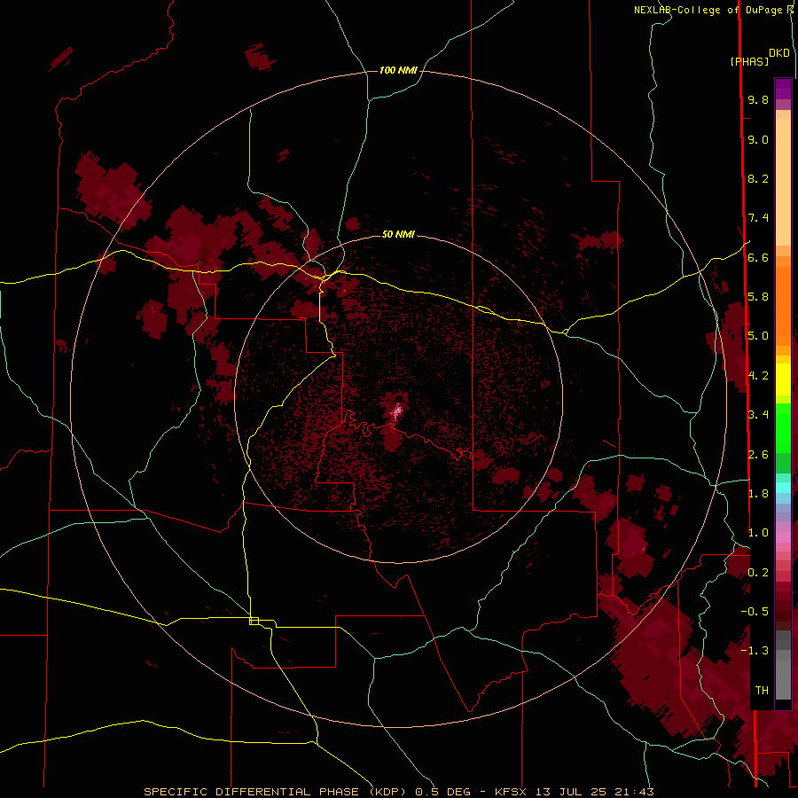Click the 9.0 value on the color scale
798x798 pixels.
(x=758, y=140)
